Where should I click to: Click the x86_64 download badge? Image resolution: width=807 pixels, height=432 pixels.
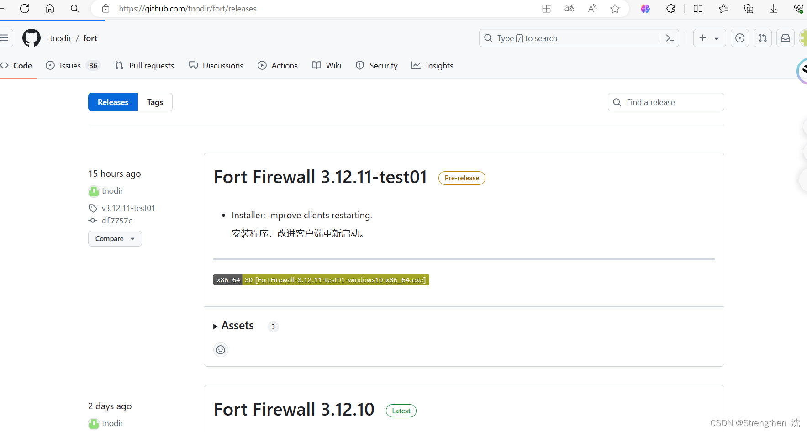(321, 280)
